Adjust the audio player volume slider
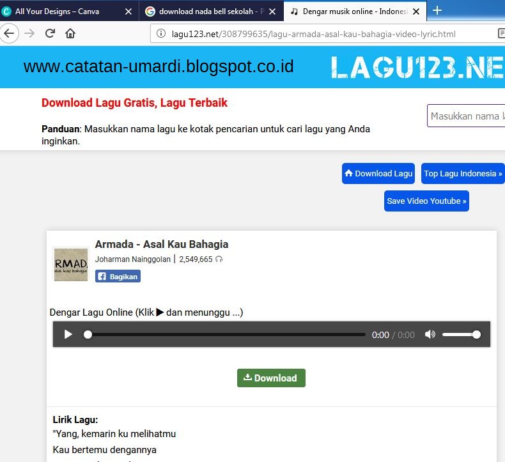505x462 pixels. [462, 334]
